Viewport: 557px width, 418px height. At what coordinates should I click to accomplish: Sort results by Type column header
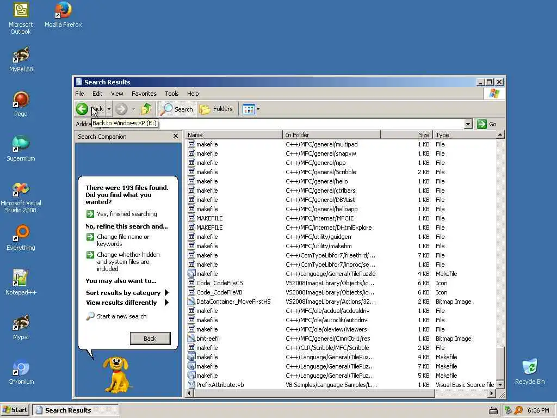[x=465, y=135]
